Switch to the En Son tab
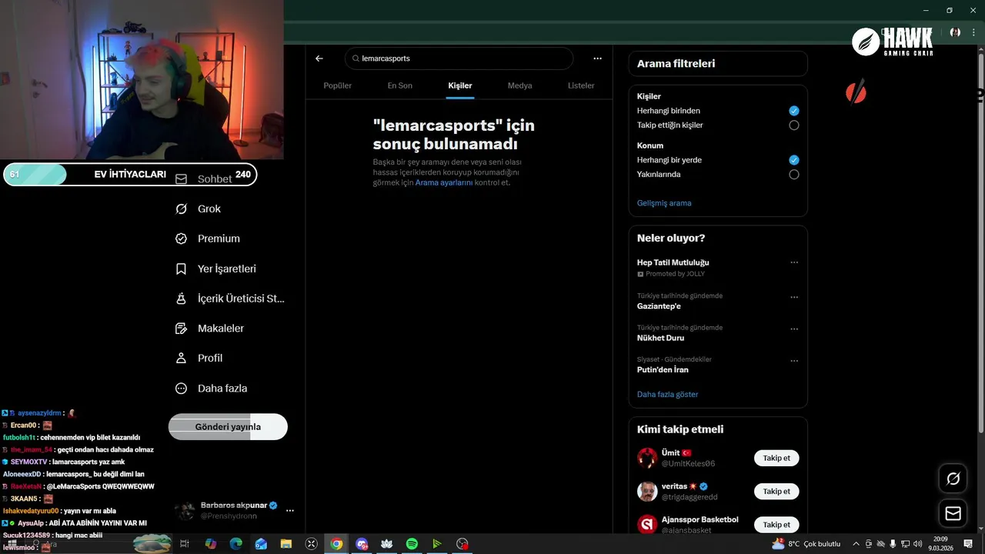The width and height of the screenshot is (985, 554). (x=400, y=85)
